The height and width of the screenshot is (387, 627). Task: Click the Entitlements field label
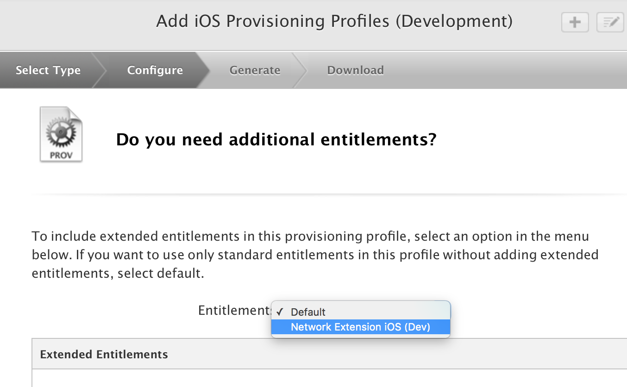[x=233, y=310]
